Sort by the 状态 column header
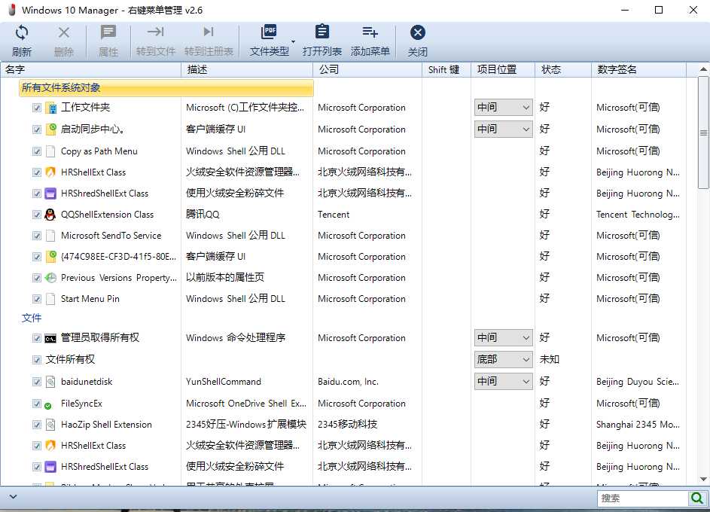Viewport: 710px width, 512px height. [x=563, y=69]
